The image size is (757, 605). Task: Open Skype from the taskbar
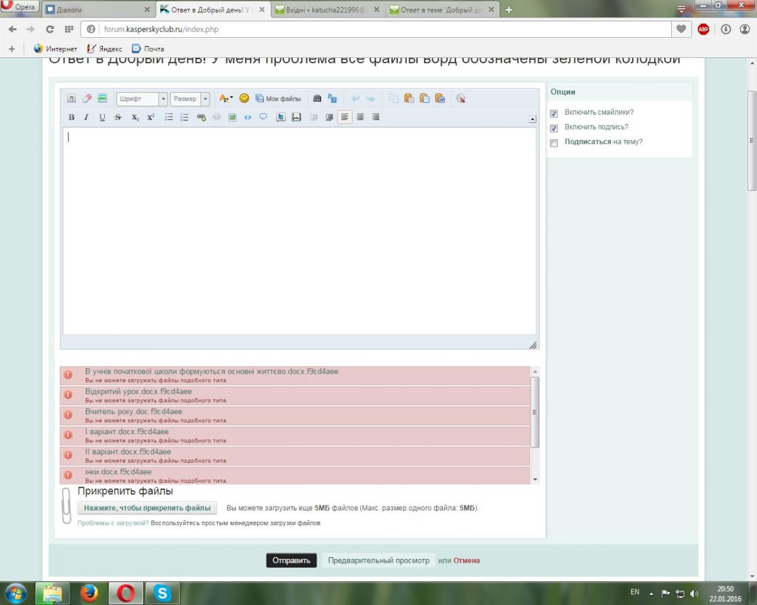click(163, 593)
